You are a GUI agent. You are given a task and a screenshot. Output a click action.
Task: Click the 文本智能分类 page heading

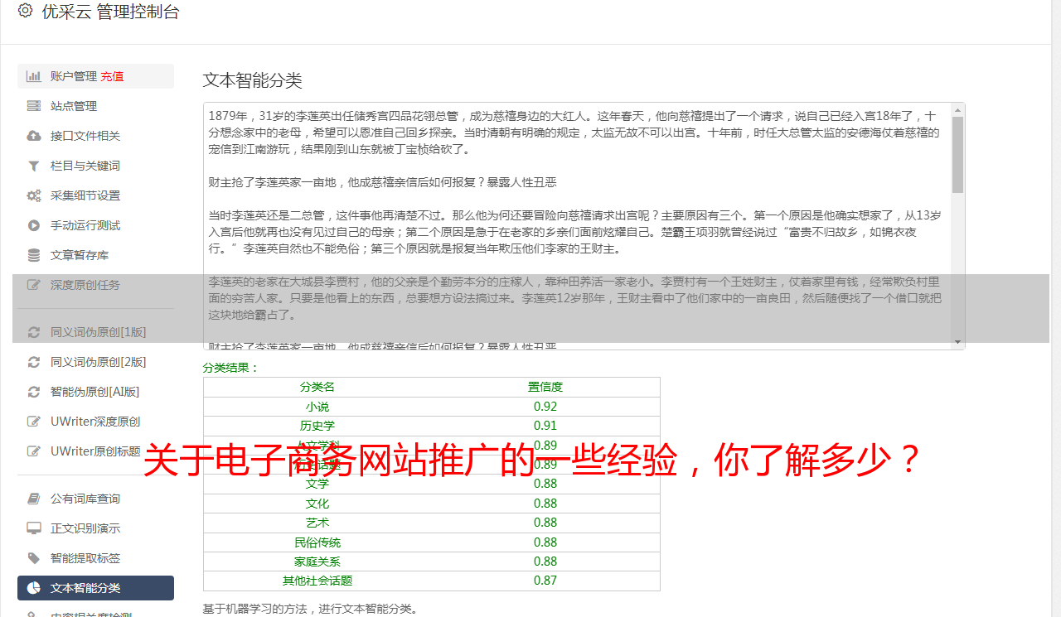pyautogui.click(x=253, y=80)
